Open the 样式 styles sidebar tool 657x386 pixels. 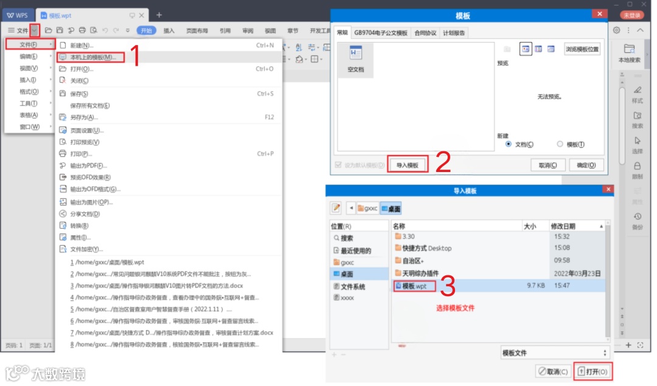click(x=638, y=95)
